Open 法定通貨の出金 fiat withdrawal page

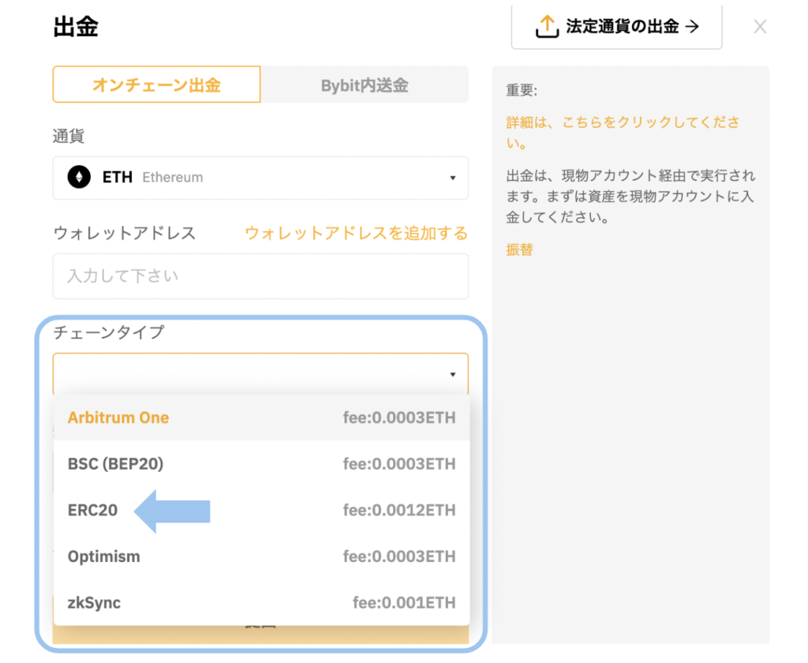(616, 26)
